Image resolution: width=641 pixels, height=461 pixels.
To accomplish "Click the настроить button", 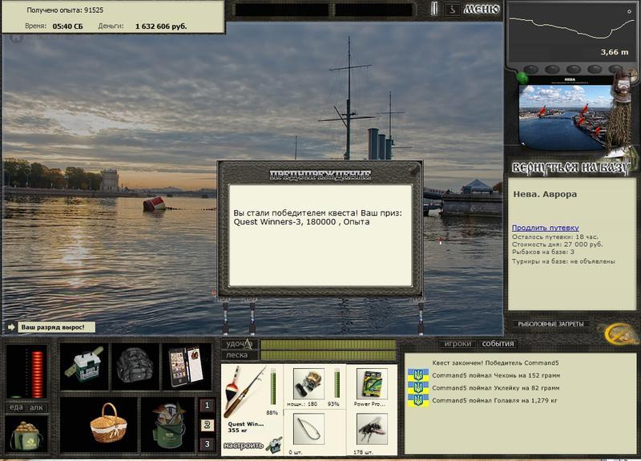I will point(244,446).
